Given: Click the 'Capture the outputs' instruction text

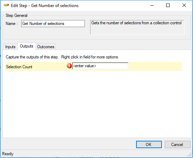Looking at the screenshot, I should pos(63,57).
